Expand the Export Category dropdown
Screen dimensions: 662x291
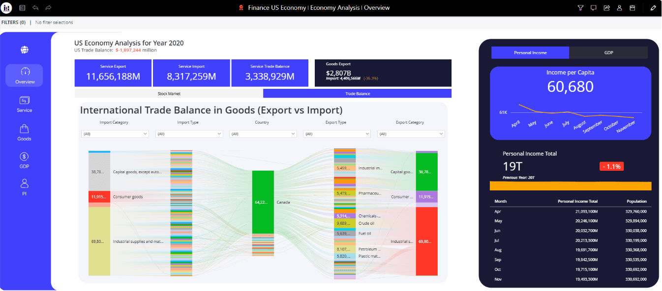[x=411, y=133]
